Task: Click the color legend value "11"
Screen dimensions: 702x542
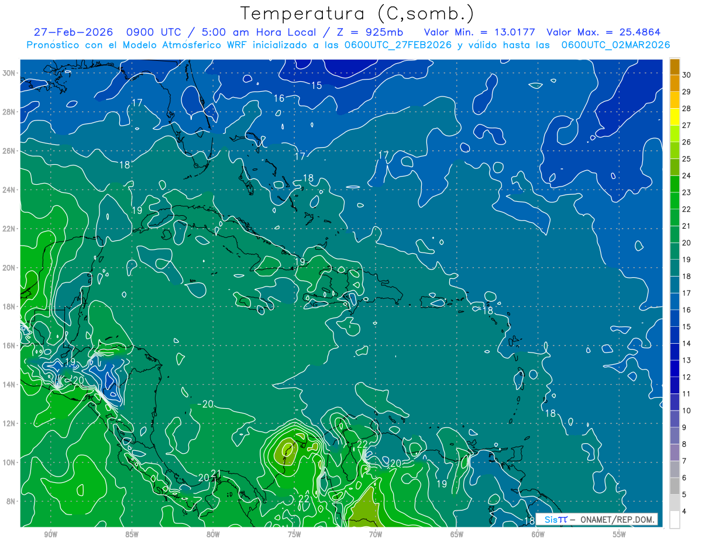Action: tap(686, 394)
